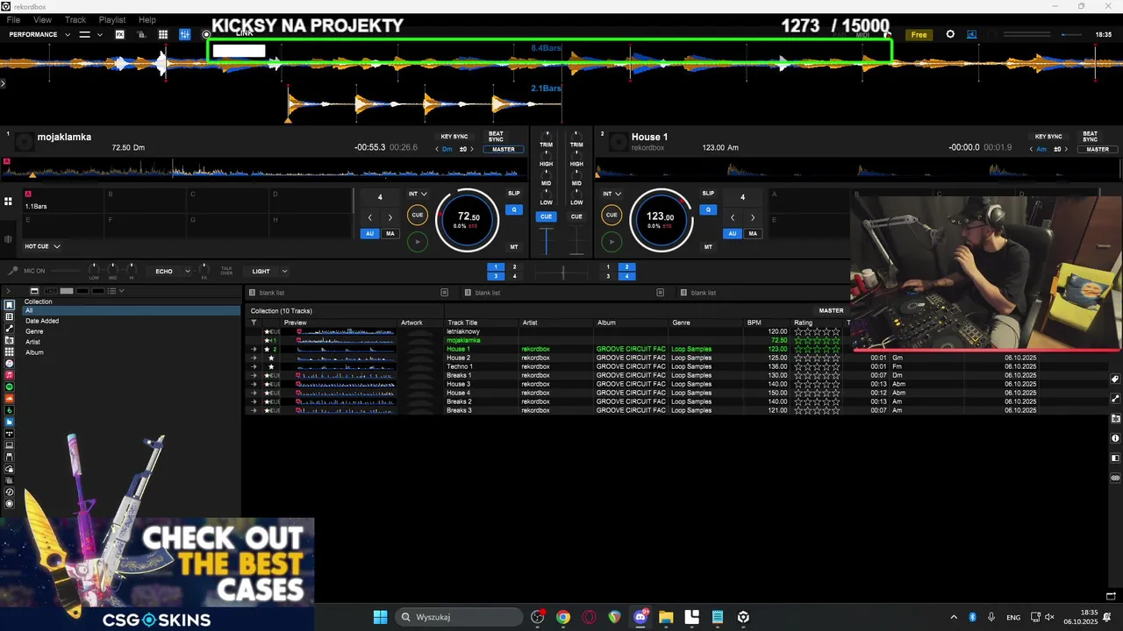Open the View menu

(42, 19)
